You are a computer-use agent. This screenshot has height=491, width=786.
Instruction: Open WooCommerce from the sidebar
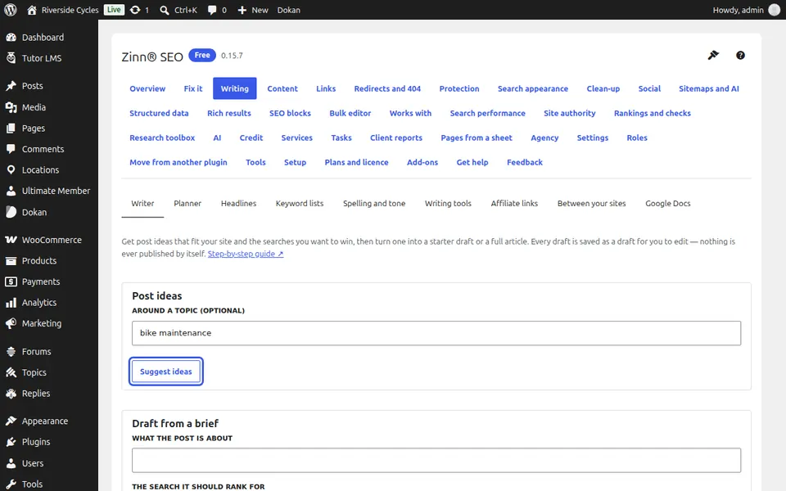coord(49,240)
